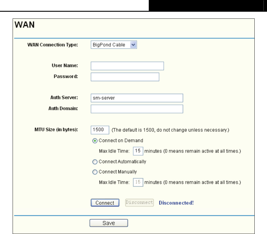
Task: Click the MTU default 1500 hint text
Action: point(170,130)
